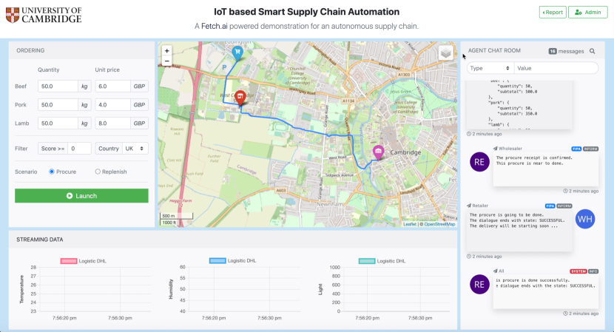The width and height of the screenshot is (614, 332).
Task: Edit the Beef unit price field
Action: click(112, 86)
